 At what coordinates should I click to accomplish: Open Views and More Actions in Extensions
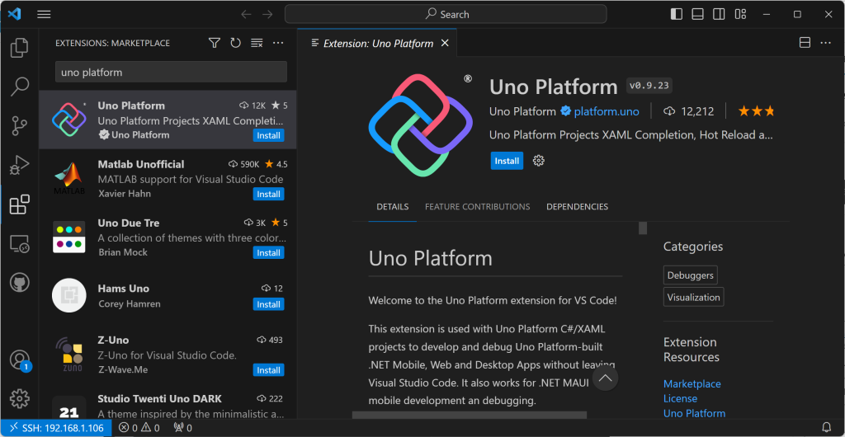pyautogui.click(x=278, y=43)
